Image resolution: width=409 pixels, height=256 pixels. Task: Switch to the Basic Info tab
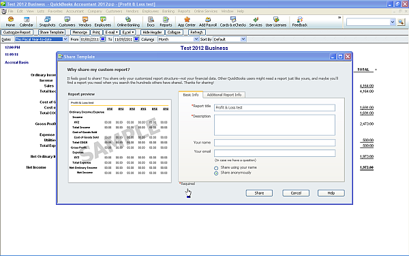[191, 95]
